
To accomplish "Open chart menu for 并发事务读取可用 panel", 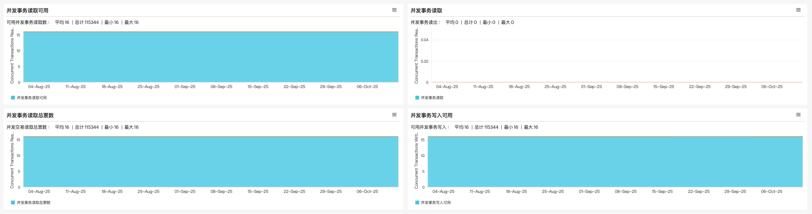I will [394, 10].
